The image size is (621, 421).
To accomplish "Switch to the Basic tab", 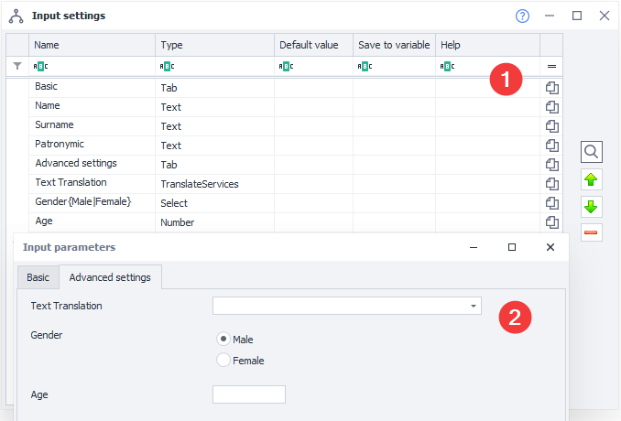I will 38,277.
